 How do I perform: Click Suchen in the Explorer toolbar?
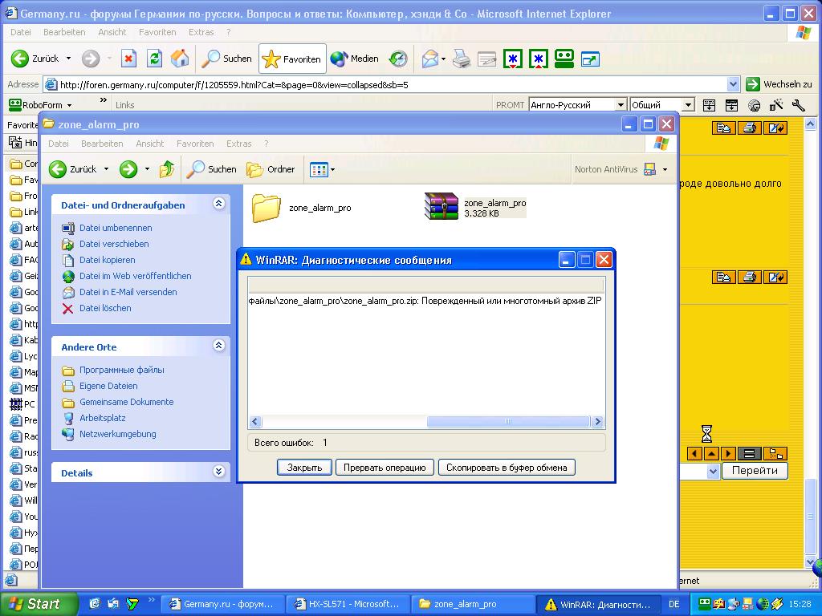(212, 169)
